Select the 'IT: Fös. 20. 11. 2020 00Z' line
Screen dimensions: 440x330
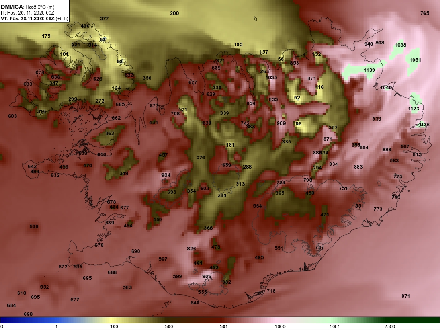coord(27,13)
